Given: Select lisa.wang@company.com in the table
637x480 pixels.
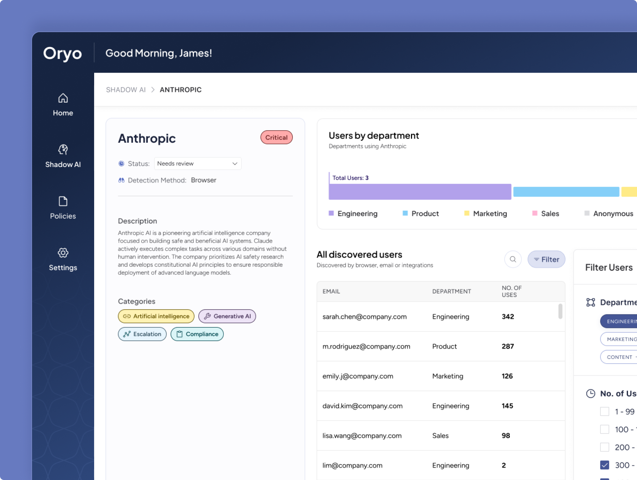Looking at the screenshot, I should [362, 436].
